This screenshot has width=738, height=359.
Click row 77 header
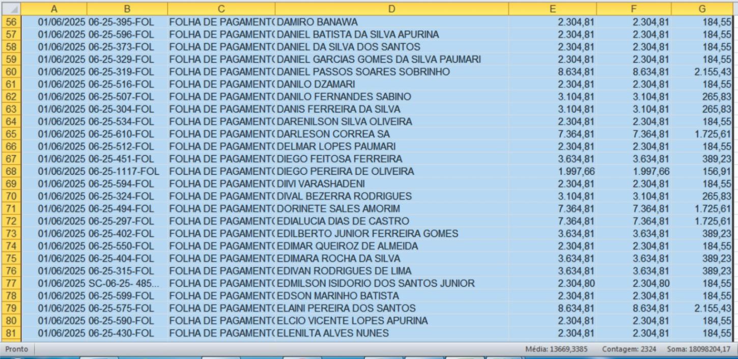(11, 284)
